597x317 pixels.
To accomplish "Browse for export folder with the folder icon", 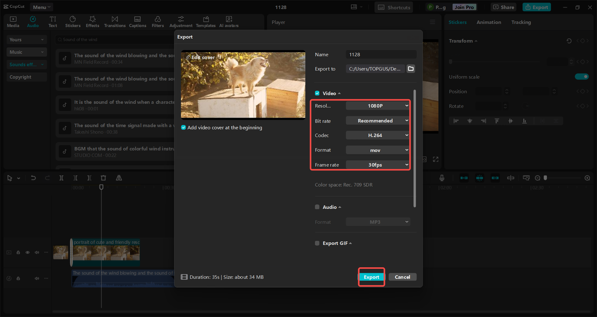I will tap(410, 69).
